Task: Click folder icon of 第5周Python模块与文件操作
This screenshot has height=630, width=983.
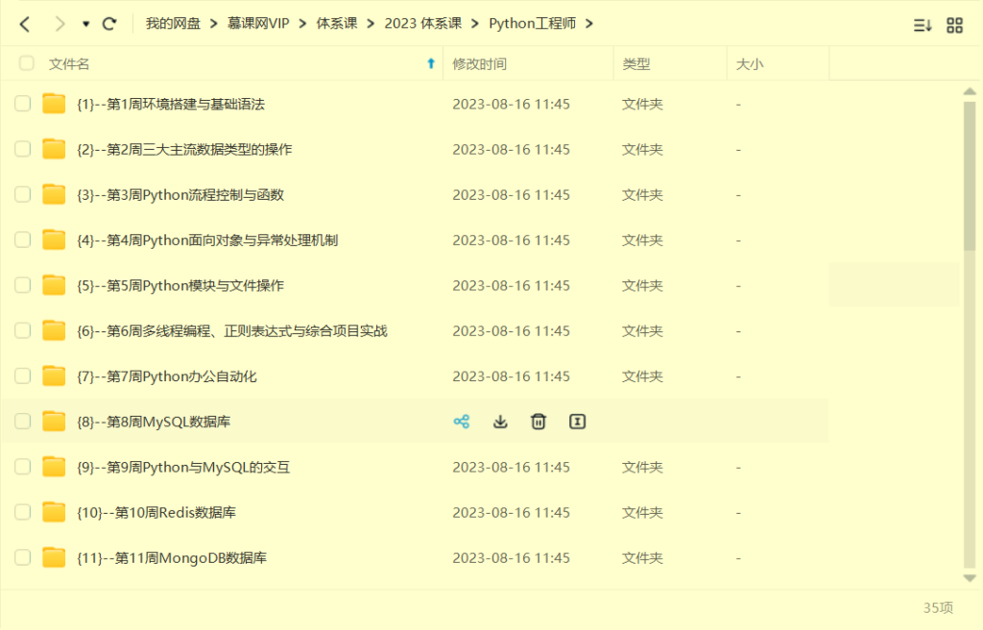Action: pyautogui.click(x=54, y=285)
